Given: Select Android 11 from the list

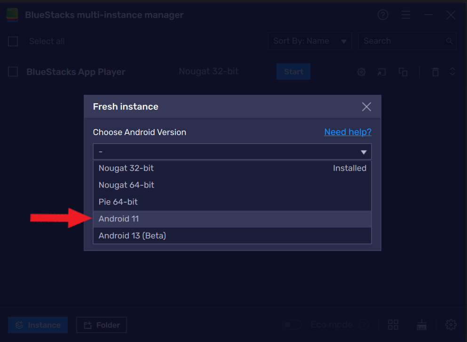Looking at the screenshot, I should (232, 219).
